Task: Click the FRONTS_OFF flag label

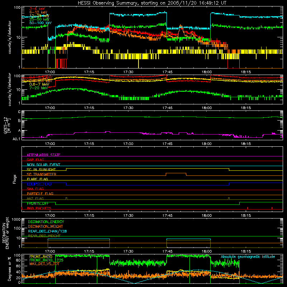Action: pos(38,203)
